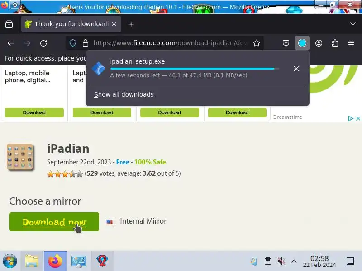362x271 pixels.
Task: Reload the current page
Action: tap(43, 43)
